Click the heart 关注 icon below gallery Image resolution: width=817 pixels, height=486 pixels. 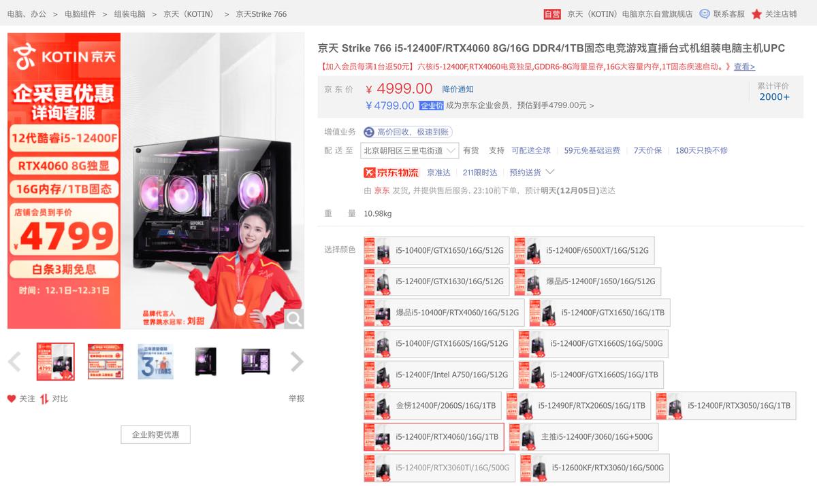[11, 398]
